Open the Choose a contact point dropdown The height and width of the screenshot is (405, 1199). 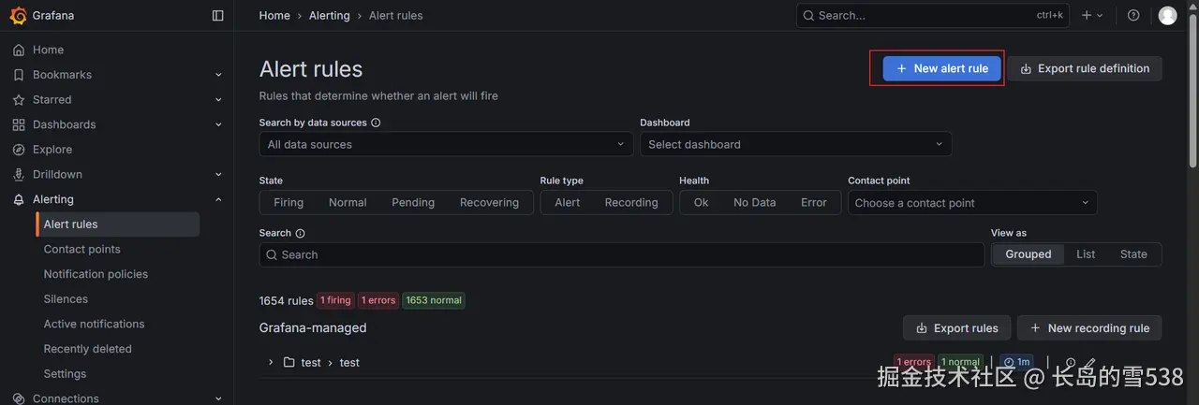coord(972,202)
